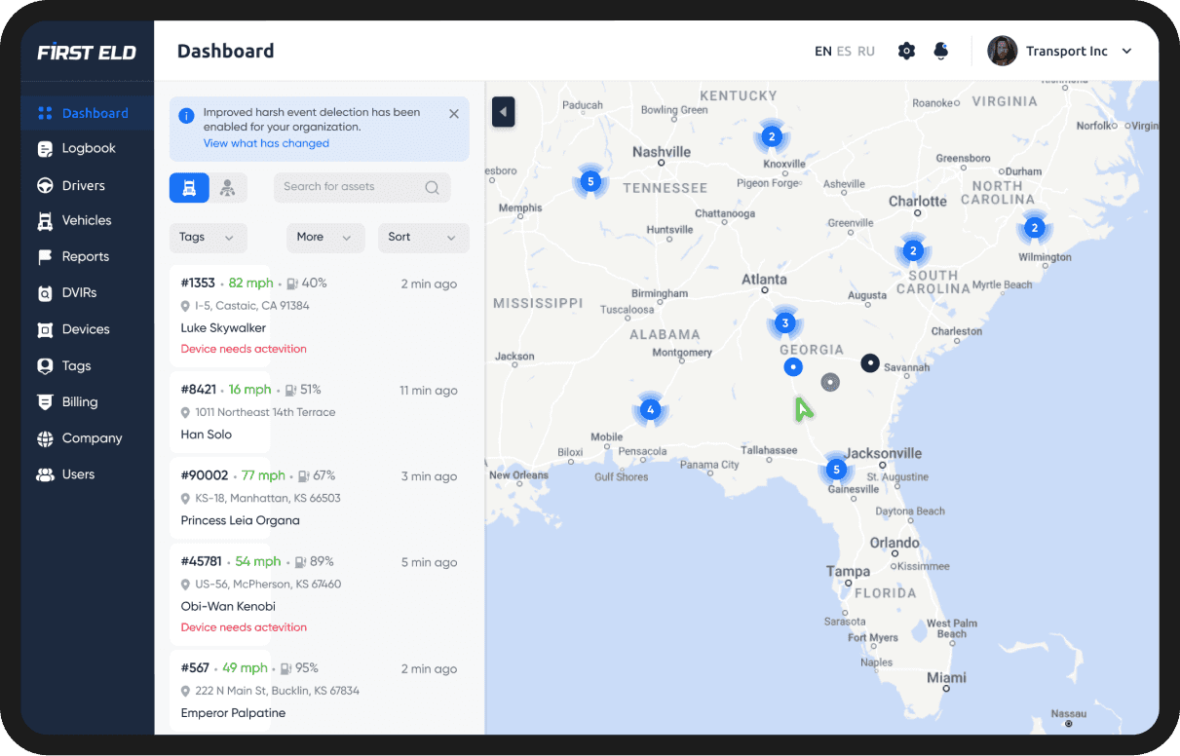Image resolution: width=1180 pixels, height=756 pixels.
Task: Click the green vehicle arrow marker
Action: click(x=803, y=409)
